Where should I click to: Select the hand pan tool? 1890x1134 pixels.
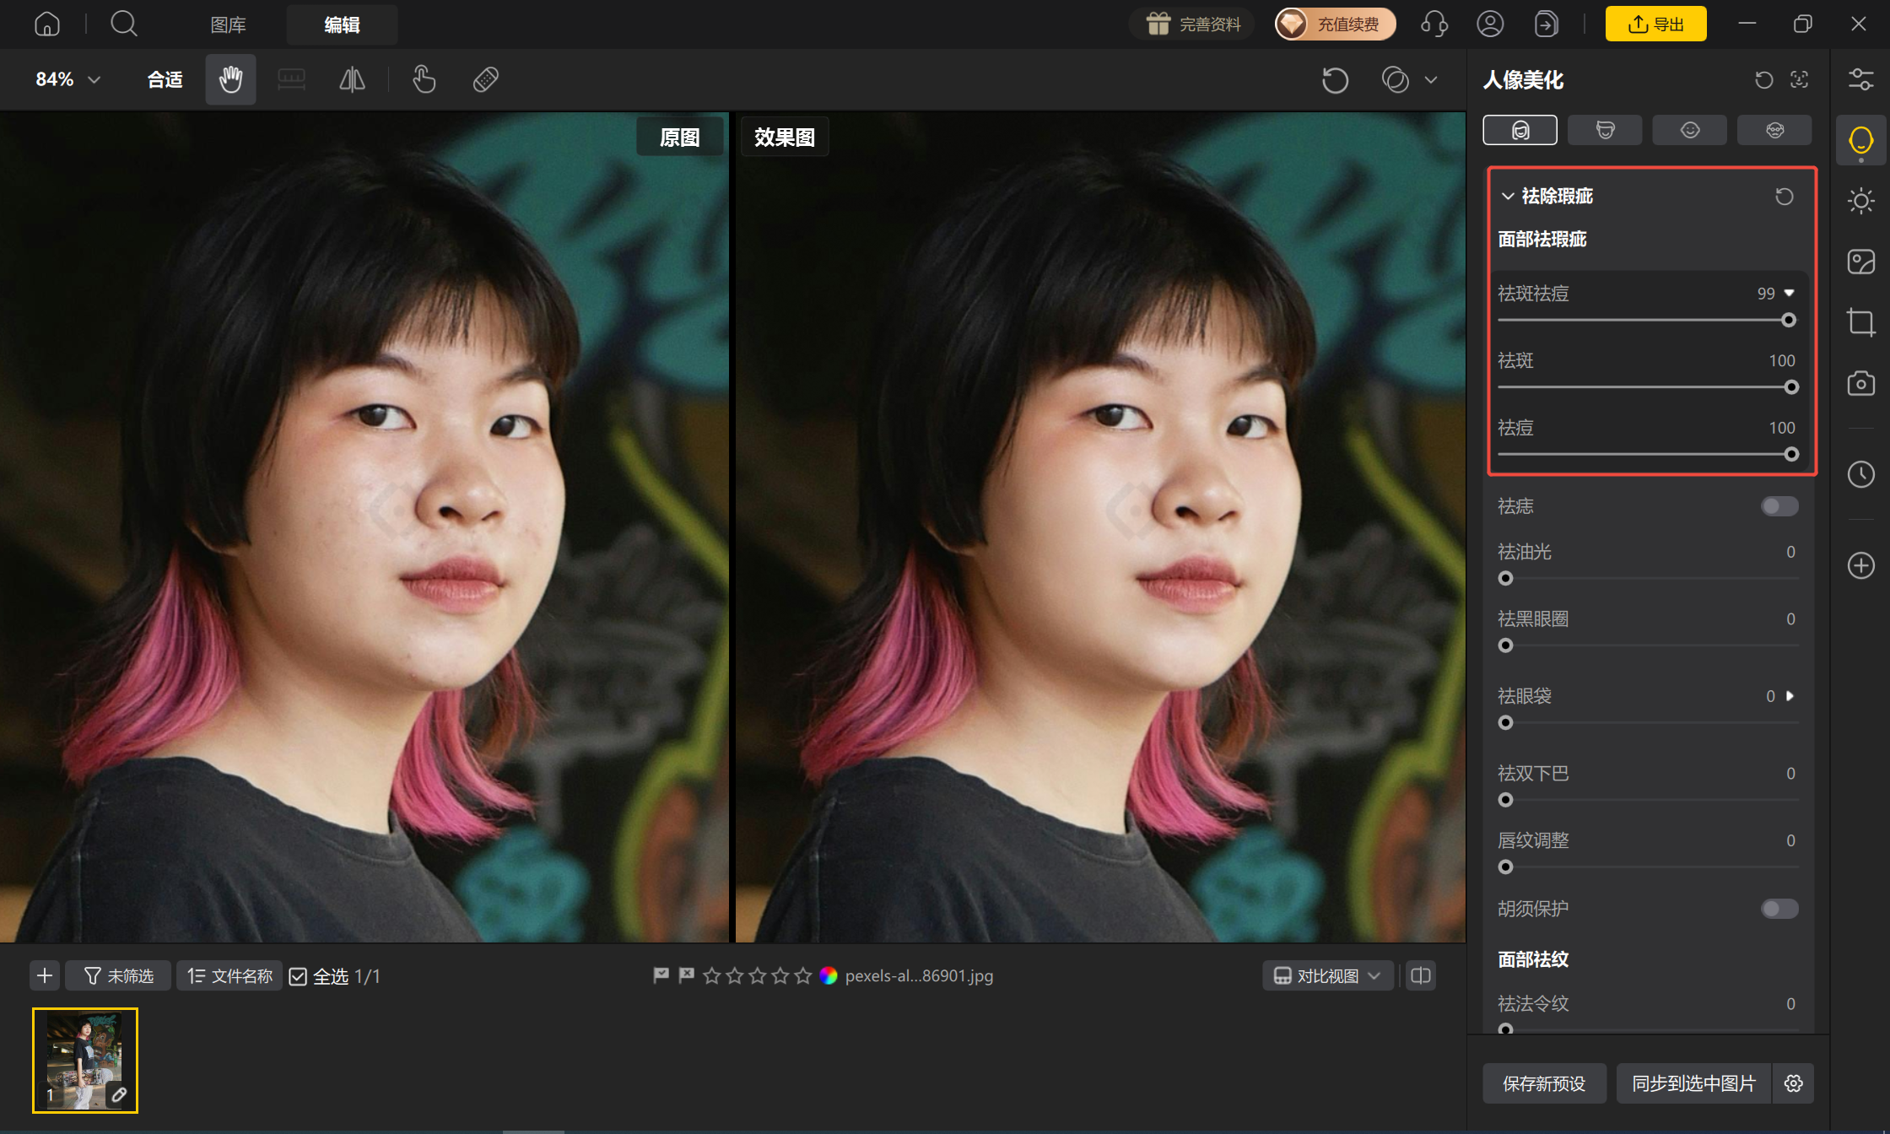click(230, 79)
